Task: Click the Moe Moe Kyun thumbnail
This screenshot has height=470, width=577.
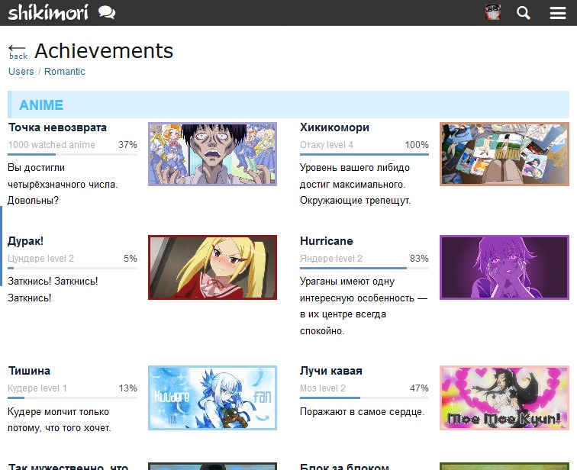Action: tap(504, 398)
